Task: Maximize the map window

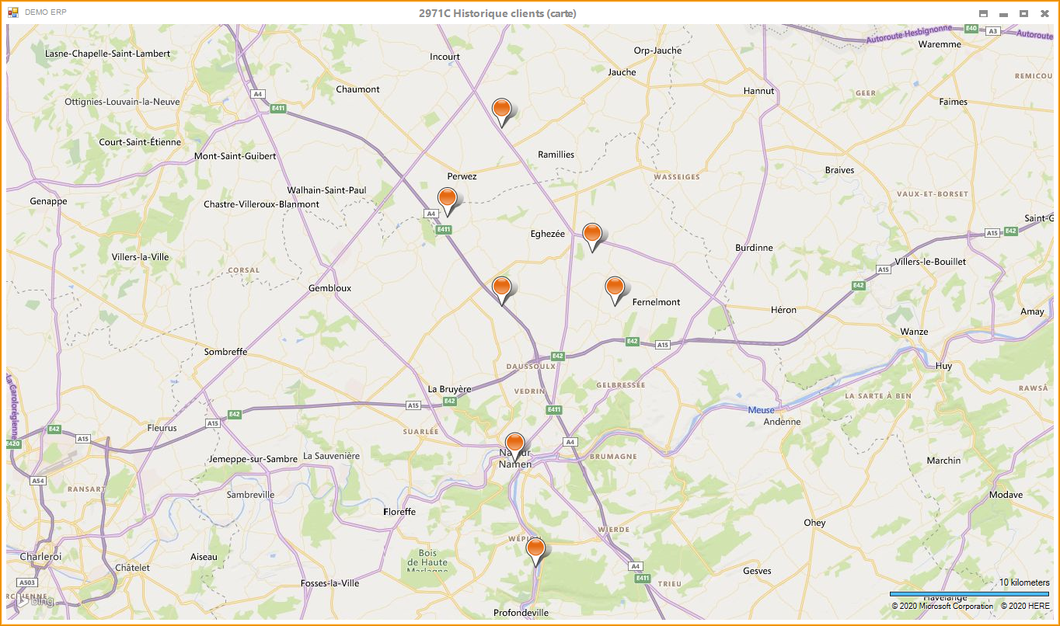Action: coord(1023,14)
